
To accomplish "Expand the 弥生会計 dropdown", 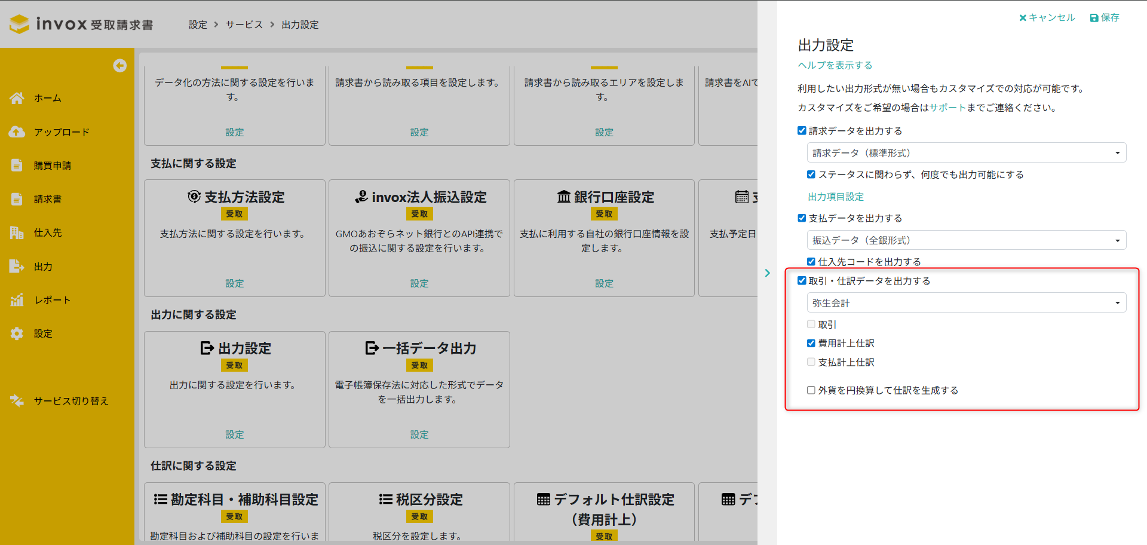I will click(x=966, y=303).
